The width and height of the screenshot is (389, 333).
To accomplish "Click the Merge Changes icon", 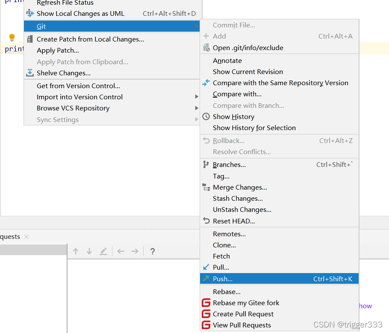I will [206, 187].
